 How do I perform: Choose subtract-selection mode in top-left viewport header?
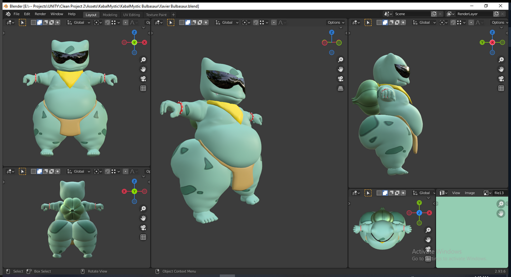[46, 22]
